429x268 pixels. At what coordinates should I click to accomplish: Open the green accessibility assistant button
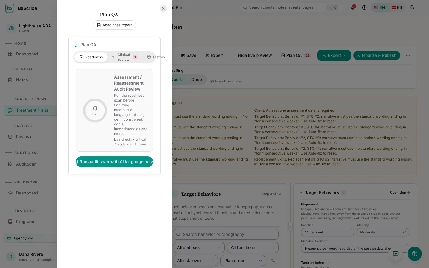[415, 254]
